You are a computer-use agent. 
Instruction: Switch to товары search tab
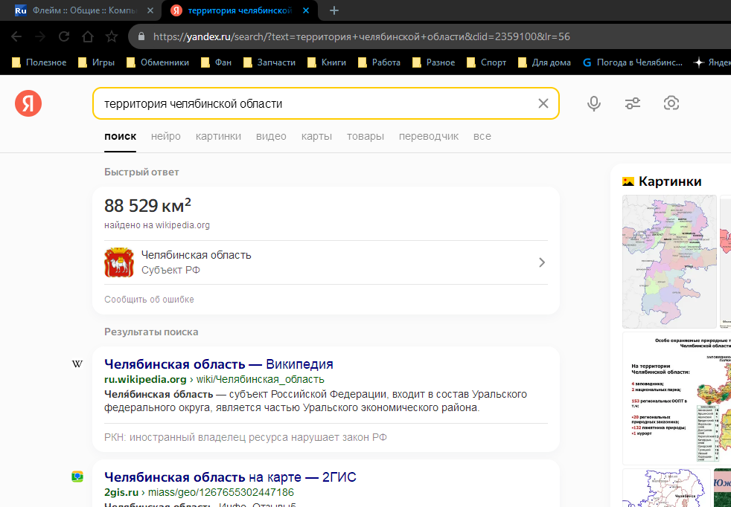click(x=365, y=136)
